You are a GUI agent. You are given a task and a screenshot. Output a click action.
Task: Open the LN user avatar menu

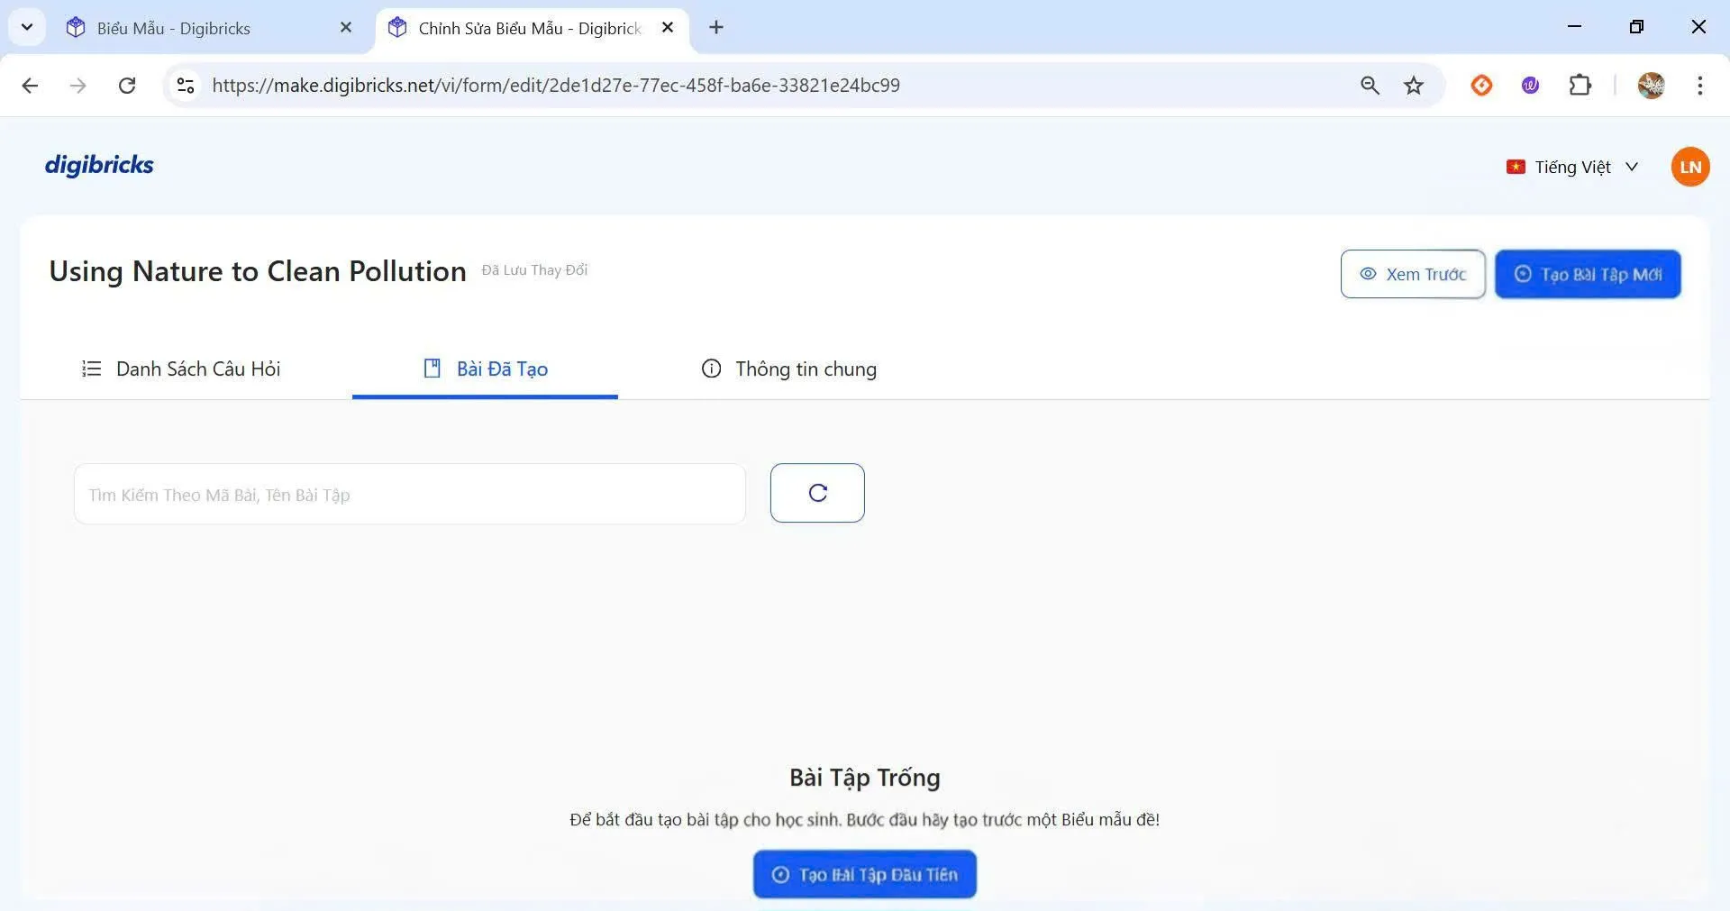coord(1689,167)
